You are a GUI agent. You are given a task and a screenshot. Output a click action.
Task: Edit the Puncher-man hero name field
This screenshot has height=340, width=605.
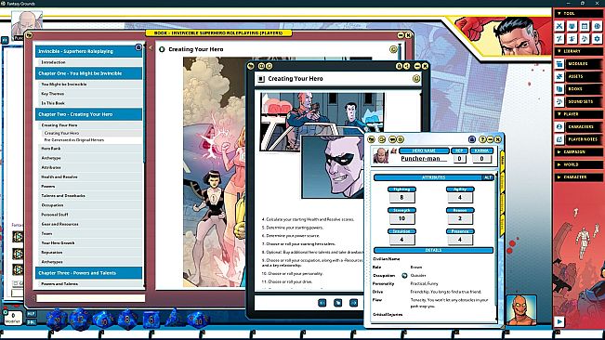(424, 159)
